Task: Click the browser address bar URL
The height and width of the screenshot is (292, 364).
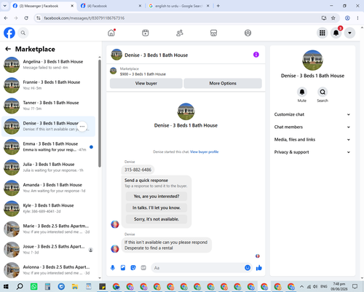Action: click(x=84, y=18)
